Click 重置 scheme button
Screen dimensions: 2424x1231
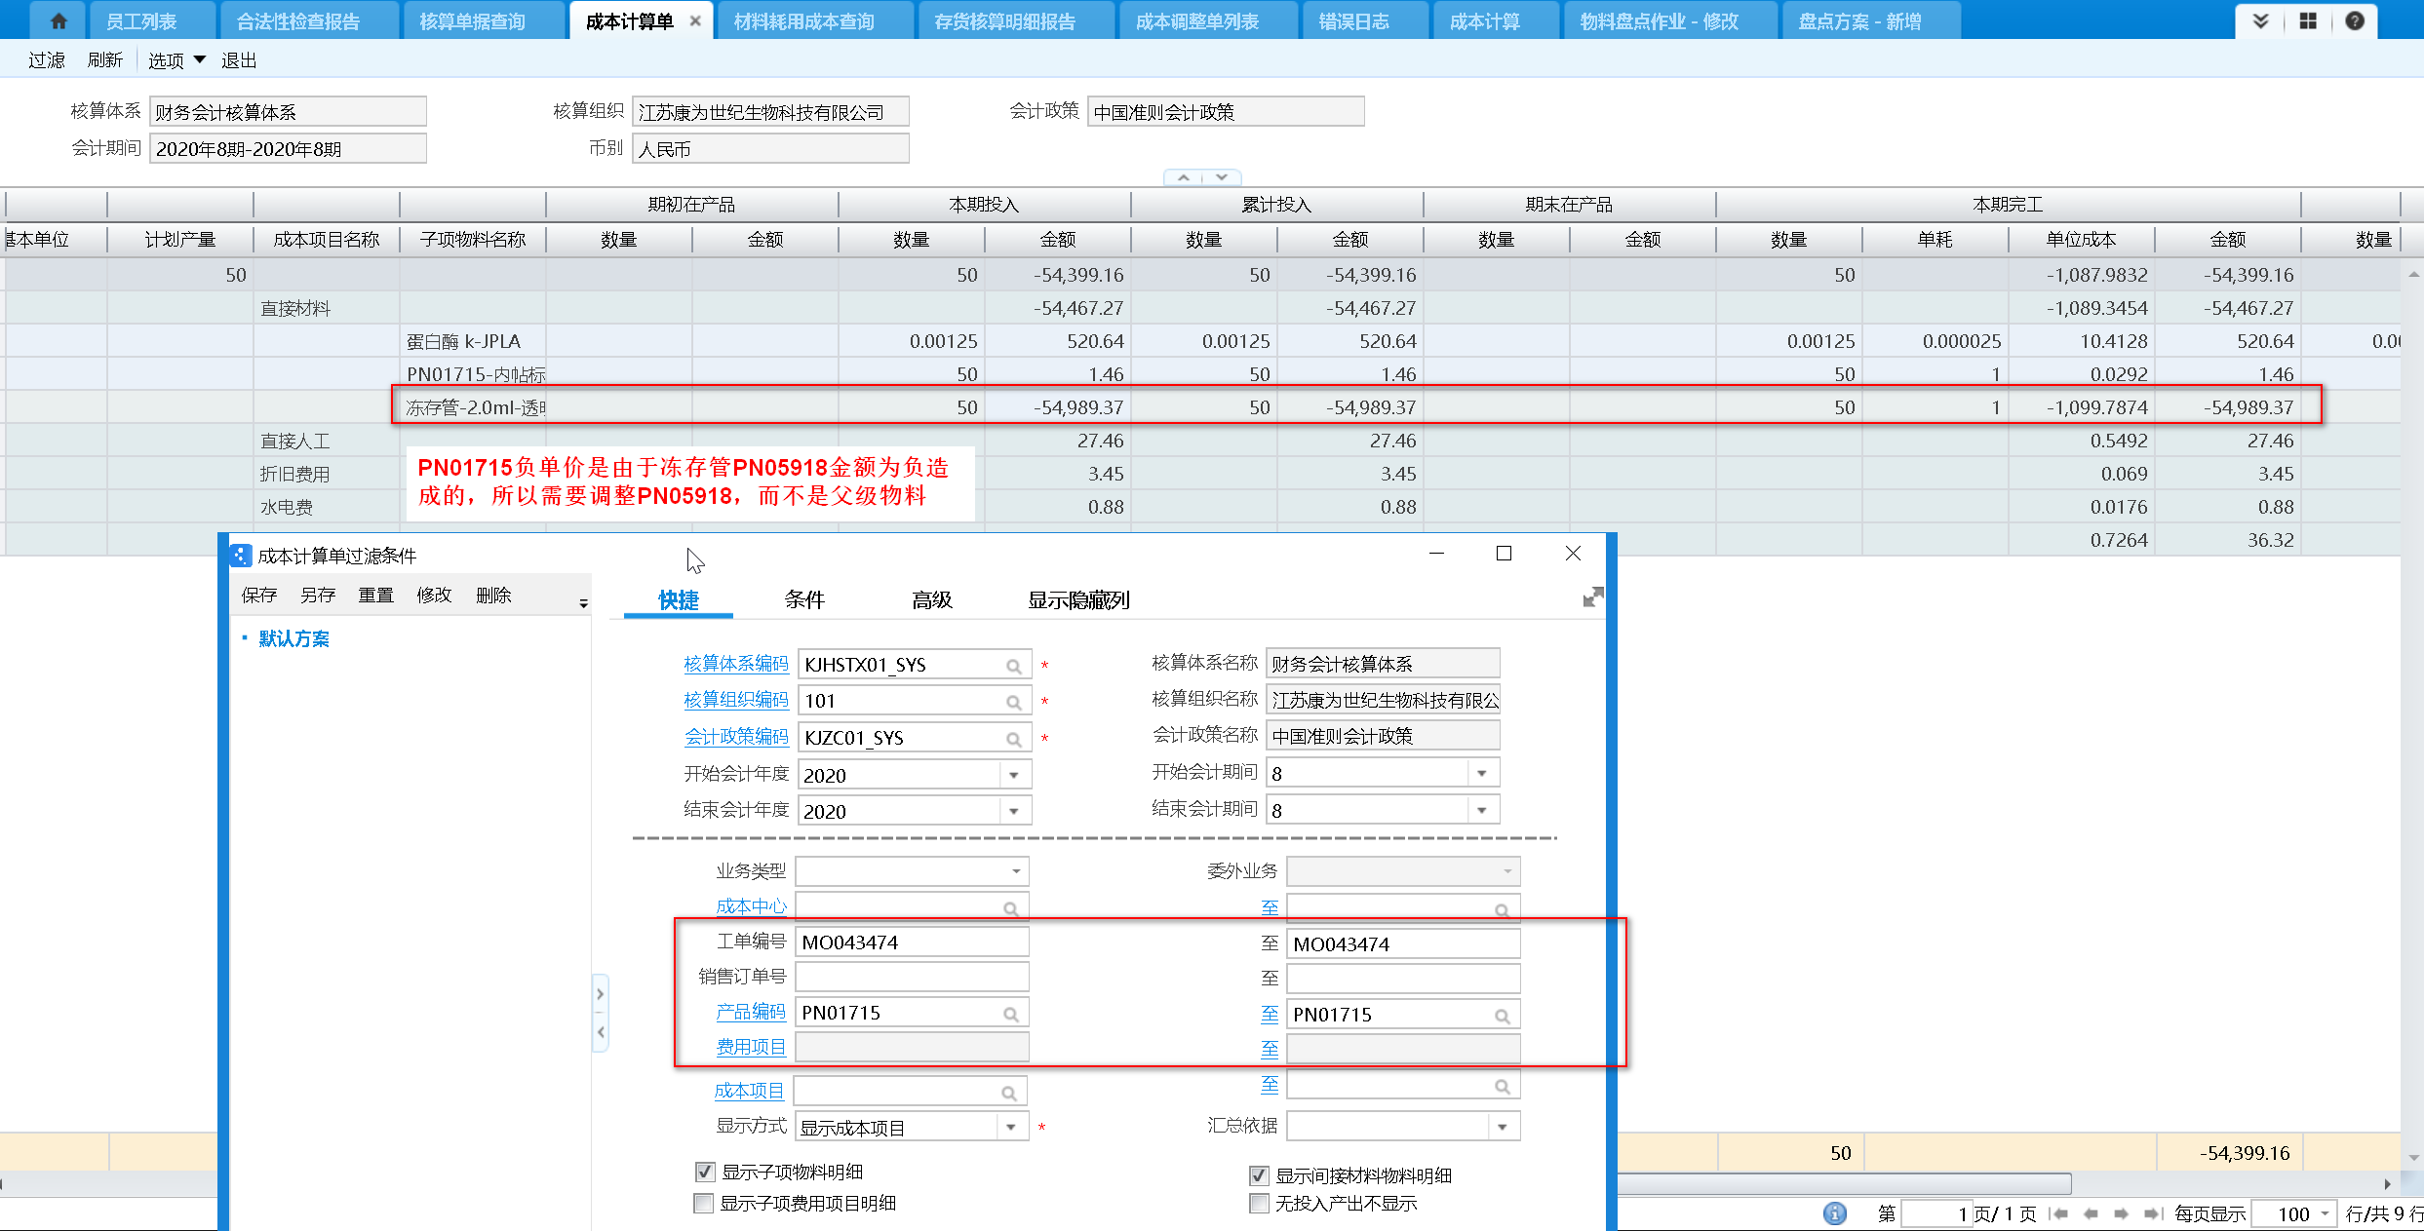[x=376, y=595]
